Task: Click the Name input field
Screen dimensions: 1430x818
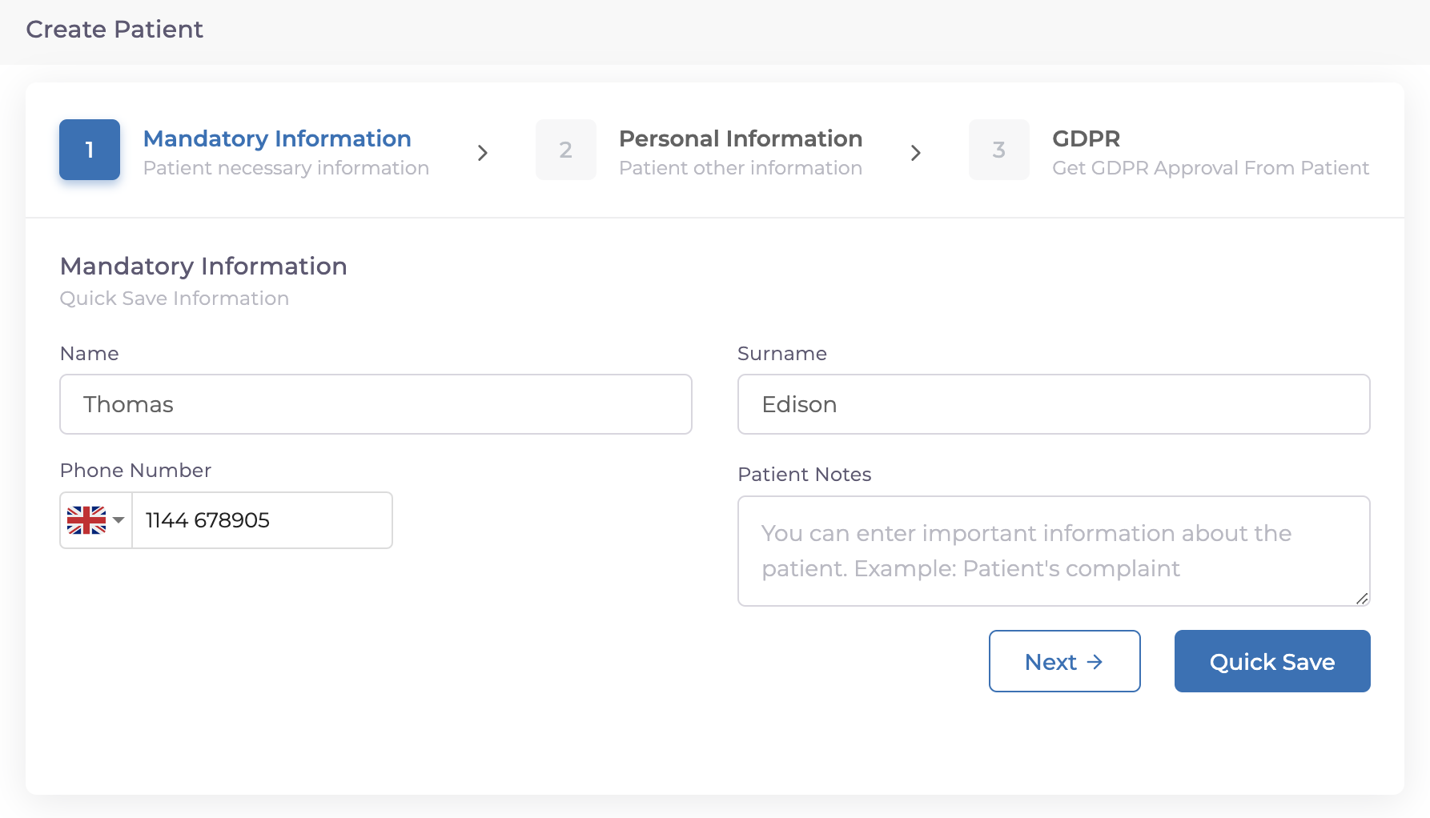Action: (376, 404)
